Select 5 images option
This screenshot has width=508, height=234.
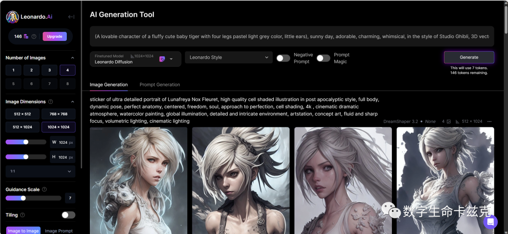[13, 84]
